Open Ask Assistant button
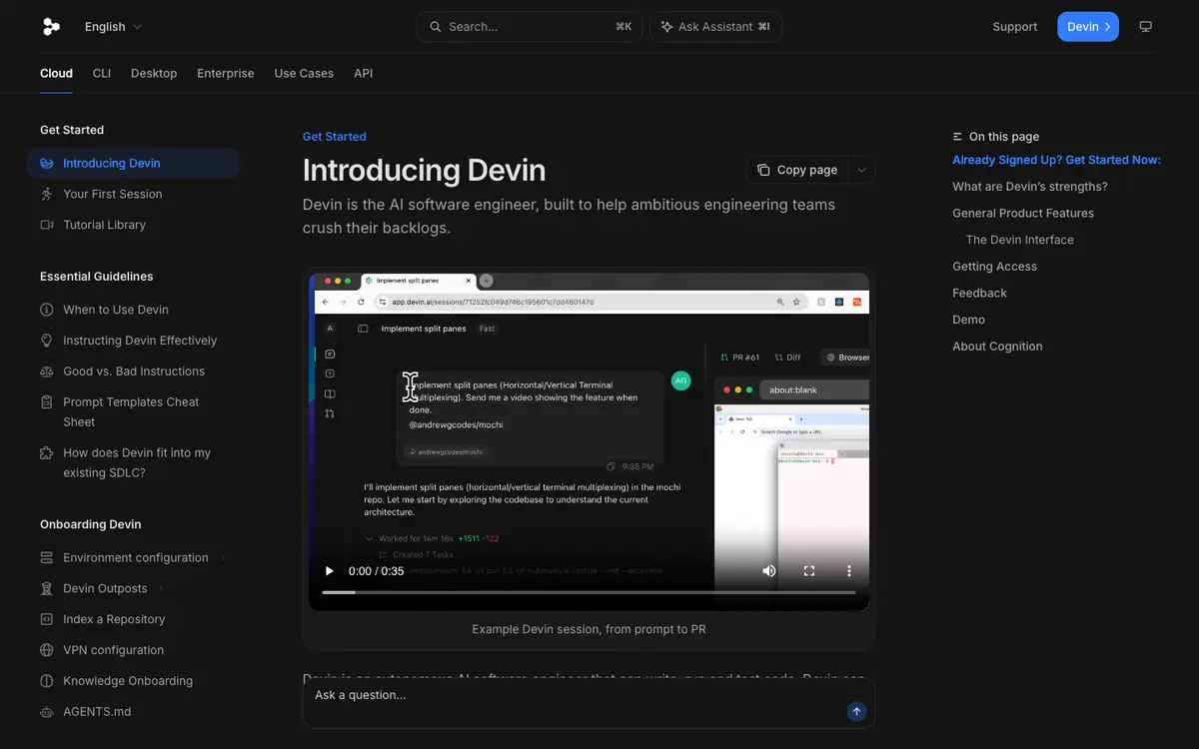Viewport: 1199px width, 749px height. 715,27
